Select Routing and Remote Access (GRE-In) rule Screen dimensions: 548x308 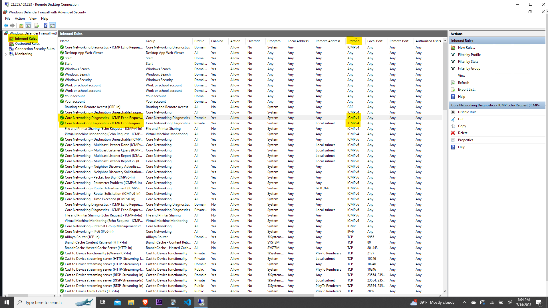pos(92,107)
